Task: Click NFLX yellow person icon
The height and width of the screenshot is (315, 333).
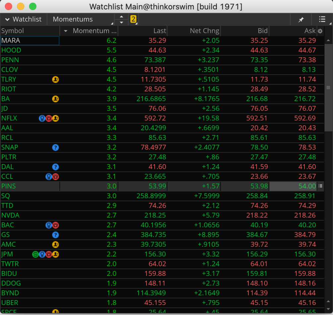Action: [55, 118]
